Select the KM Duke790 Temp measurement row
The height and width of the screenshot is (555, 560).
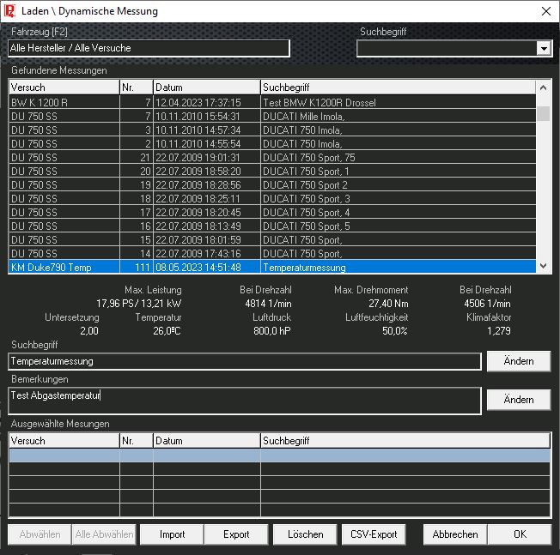click(x=172, y=268)
